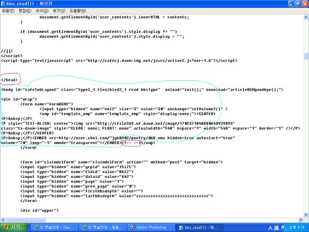The width and height of the screenshot is (309, 232).
Task: Open the 서식(O) menu
Action: (x=42, y=11)
